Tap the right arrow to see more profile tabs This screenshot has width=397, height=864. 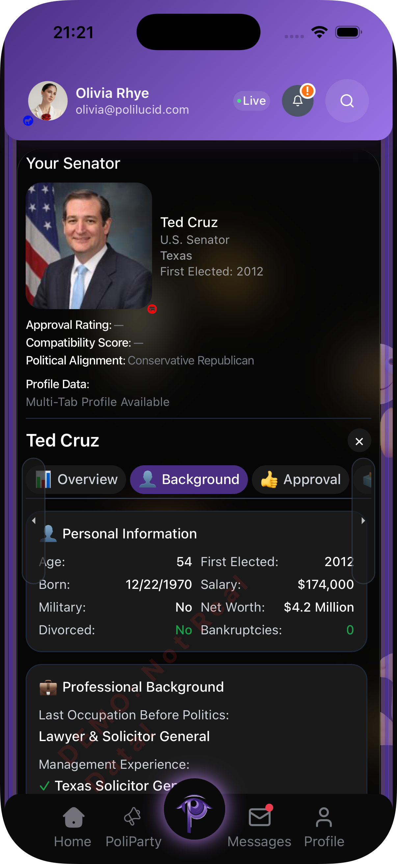363,521
